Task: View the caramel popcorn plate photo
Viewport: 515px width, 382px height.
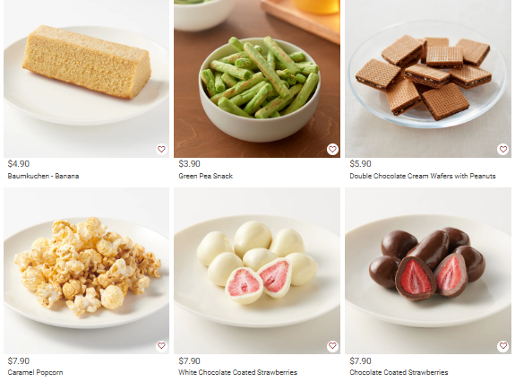Action: (x=86, y=271)
